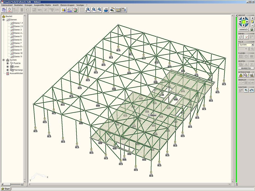The width and height of the screenshot is (255, 191).
Task: Click the exit door icon in toolbar
Action: [124, 10]
